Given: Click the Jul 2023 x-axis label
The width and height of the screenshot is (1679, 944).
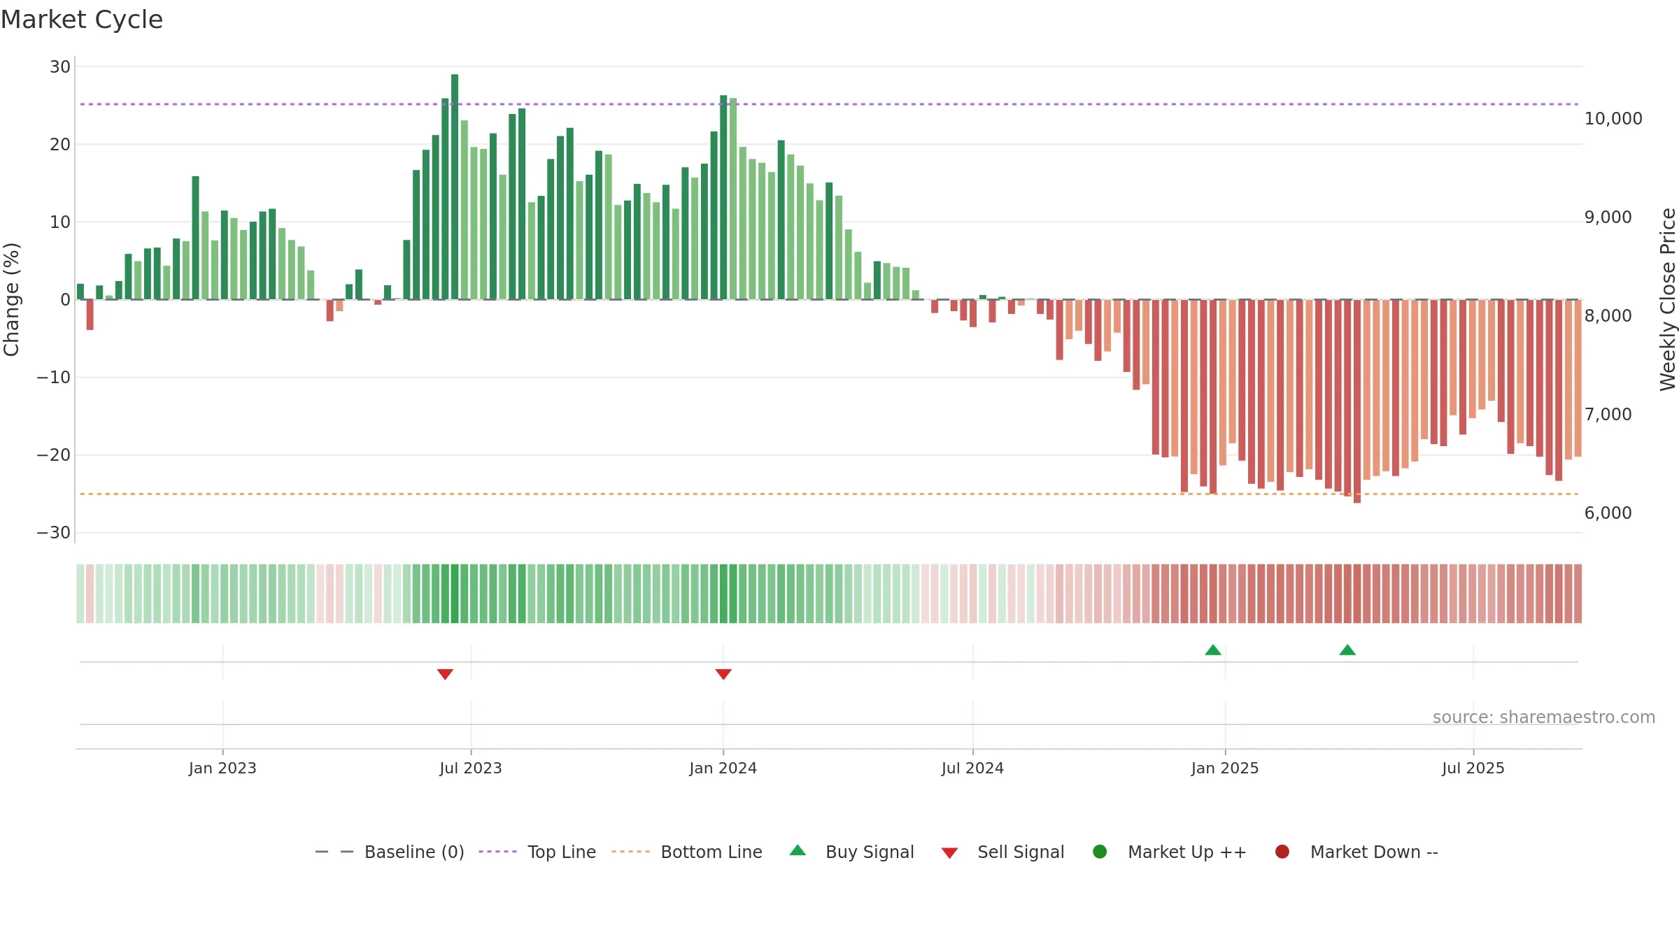Looking at the screenshot, I should (471, 768).
